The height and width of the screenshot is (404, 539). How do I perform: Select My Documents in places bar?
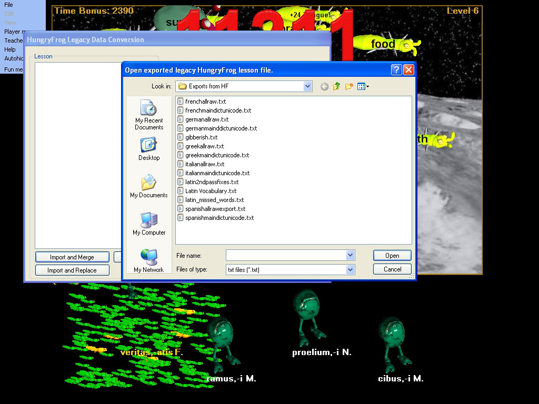(x=149, y=187)
